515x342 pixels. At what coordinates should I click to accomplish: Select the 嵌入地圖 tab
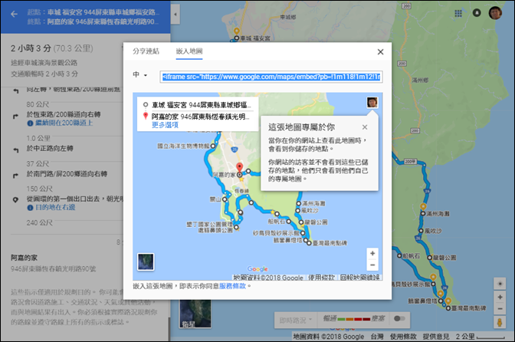coord(189,51)
